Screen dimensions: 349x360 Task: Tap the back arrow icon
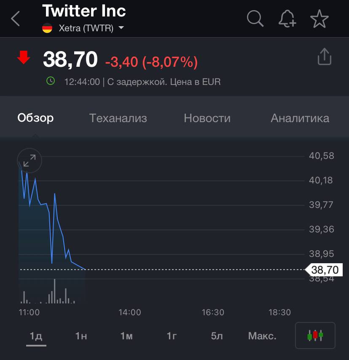[x=16, y=19]
